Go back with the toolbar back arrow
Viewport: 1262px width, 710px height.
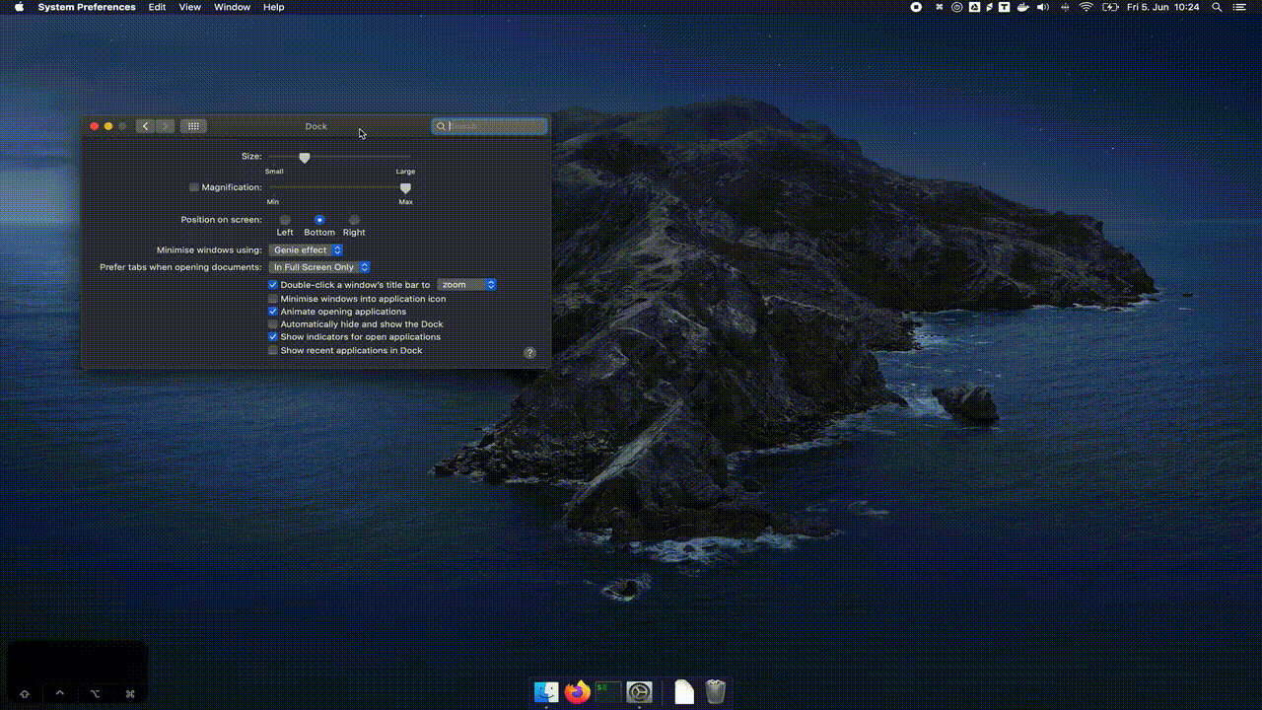(146, 126)
